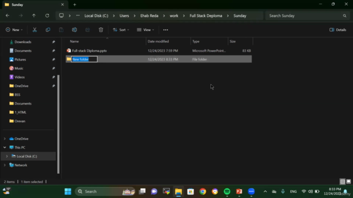The height and width of the screenshot is (198, 353).
Task: Toggle the Details pane
Action: point(338,30)
